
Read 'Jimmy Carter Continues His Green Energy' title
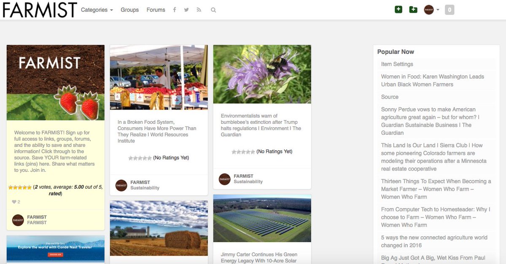point(259,258)
